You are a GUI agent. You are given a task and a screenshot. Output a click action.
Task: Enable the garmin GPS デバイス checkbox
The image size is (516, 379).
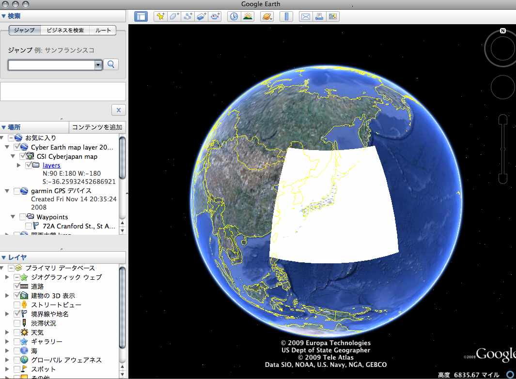point(17,191)
